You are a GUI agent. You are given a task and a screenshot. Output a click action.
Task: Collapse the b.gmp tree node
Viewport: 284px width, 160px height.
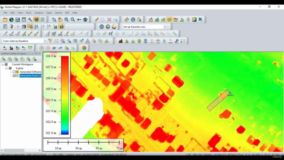point(7,68)
